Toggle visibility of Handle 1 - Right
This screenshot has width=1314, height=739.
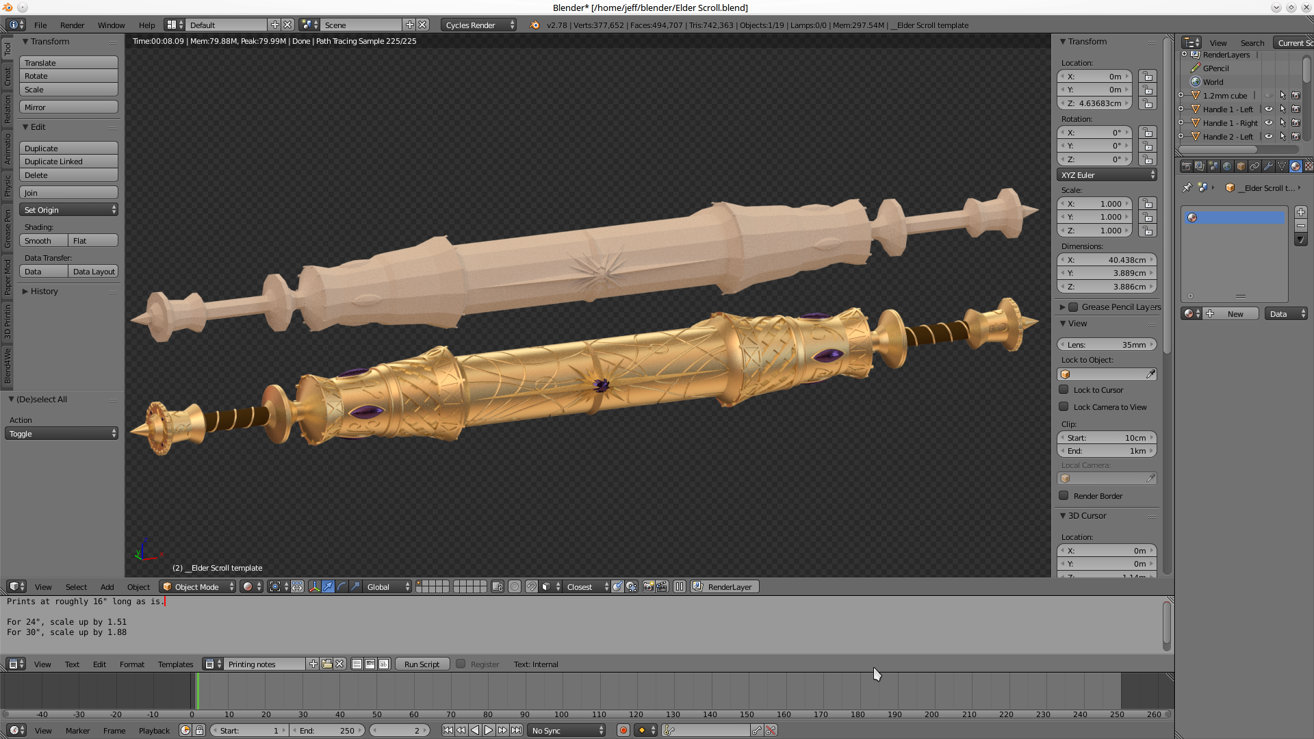pos(1268,122)
